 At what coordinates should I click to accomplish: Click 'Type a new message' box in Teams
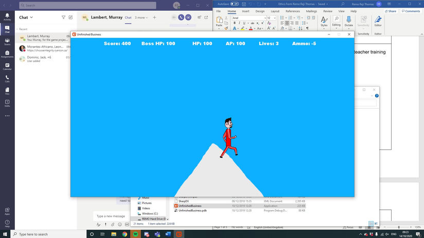(x=112, y=216)
